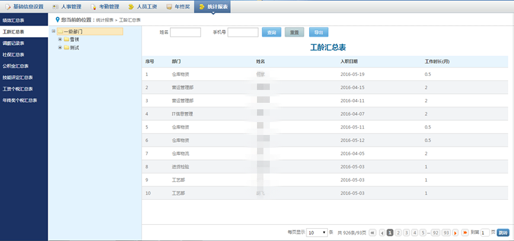Focus the 姓名 input field
Screen dimensions: 514x241
tap(186, 32)
